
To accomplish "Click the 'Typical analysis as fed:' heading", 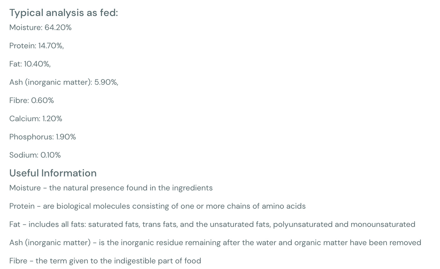I will [x=63, y=13].
